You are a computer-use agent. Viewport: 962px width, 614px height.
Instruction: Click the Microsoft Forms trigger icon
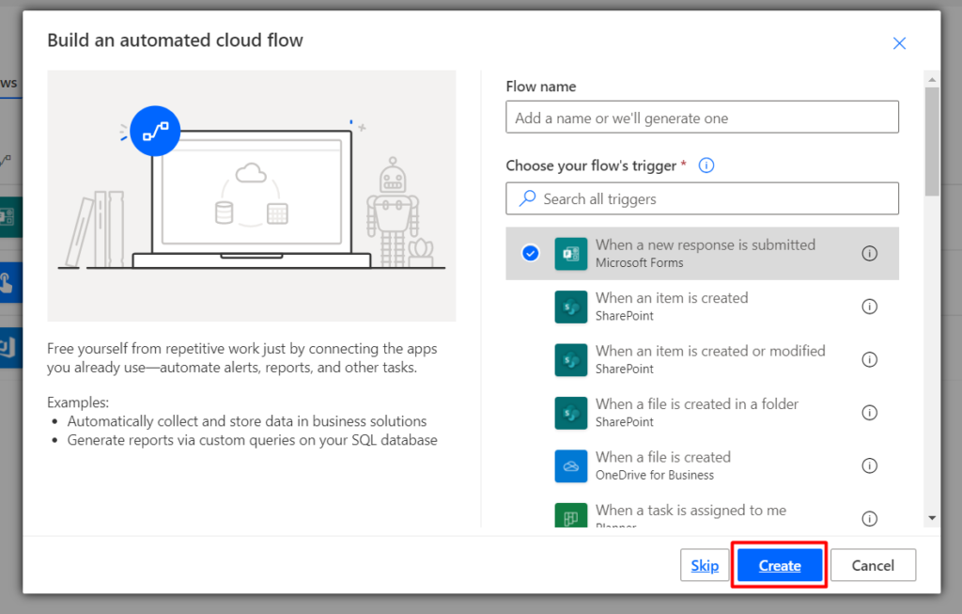pos(570,254)
